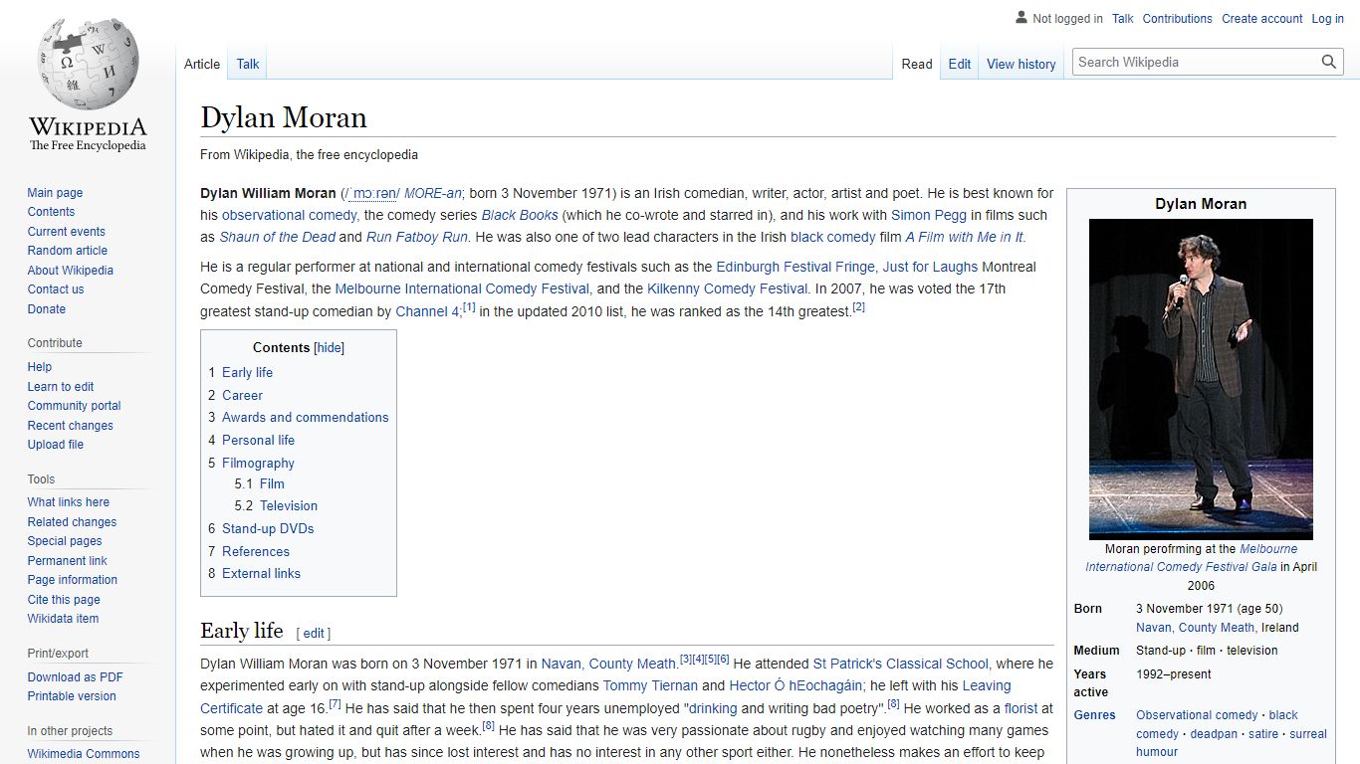Screen dimensions: 1360x764
Task: Open the Edit tab
Action: [960, 64]
